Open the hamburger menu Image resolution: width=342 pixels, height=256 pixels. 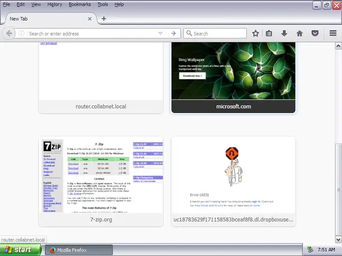[x=333, y=33]
